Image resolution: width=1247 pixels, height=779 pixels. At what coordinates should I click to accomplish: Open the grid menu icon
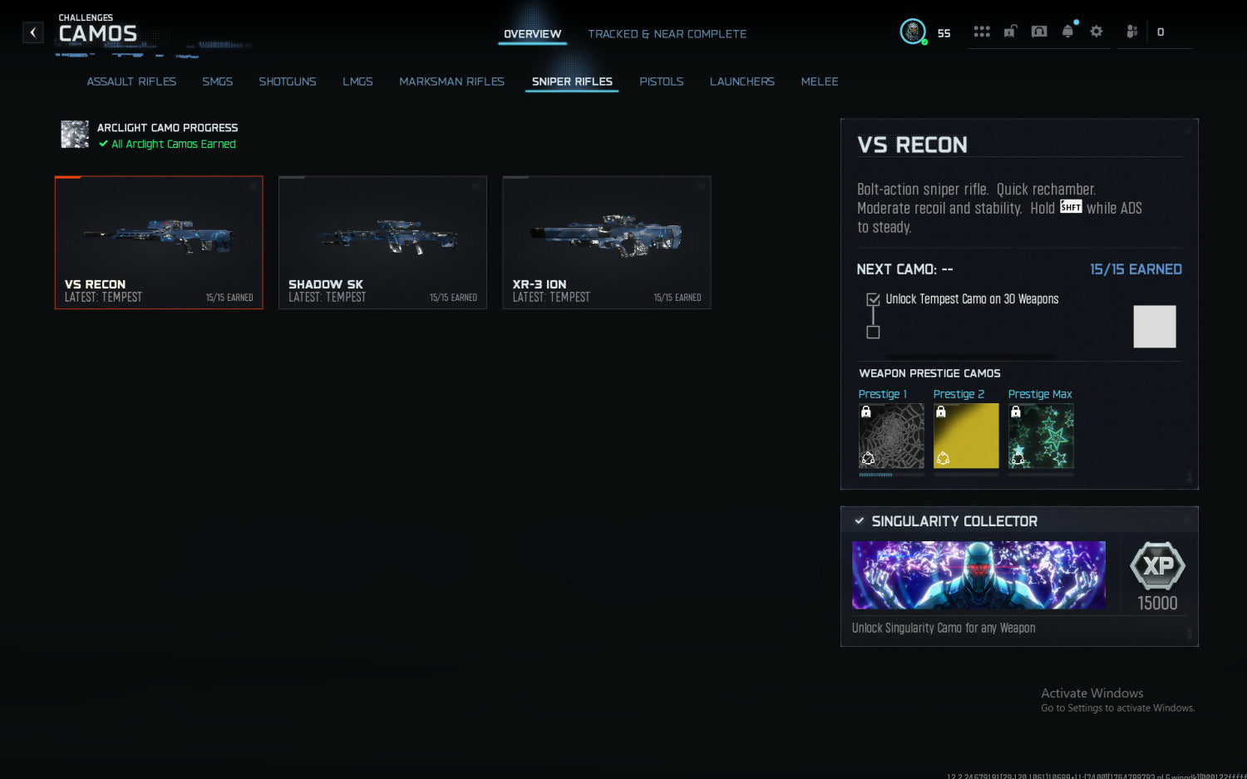click(982, 32)
